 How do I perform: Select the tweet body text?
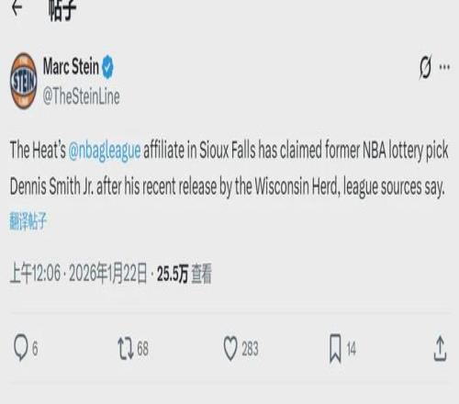tap(229, 168)
